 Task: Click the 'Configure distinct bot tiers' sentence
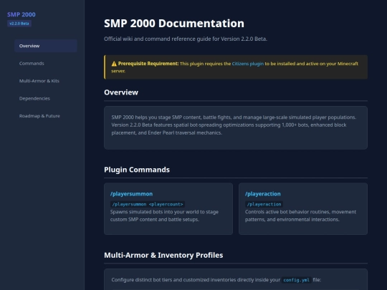(x=216, y=280)
